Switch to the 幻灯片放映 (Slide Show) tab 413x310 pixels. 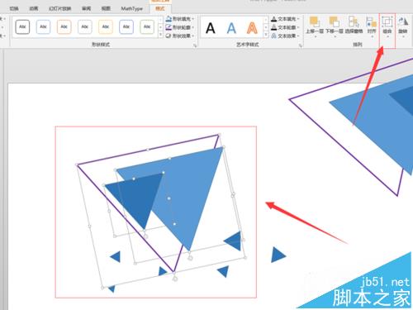click(x=60, y=9)
